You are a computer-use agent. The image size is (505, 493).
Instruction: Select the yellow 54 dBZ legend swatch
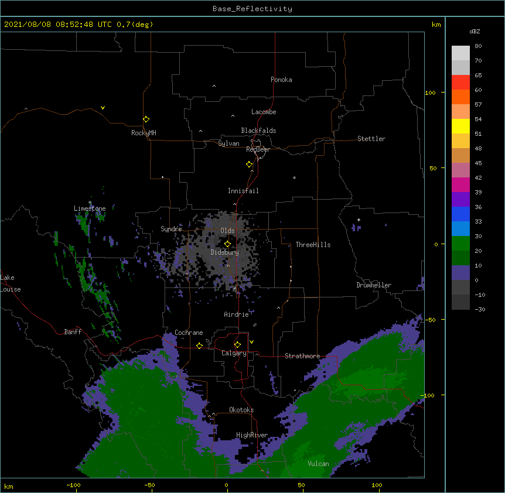460,126
